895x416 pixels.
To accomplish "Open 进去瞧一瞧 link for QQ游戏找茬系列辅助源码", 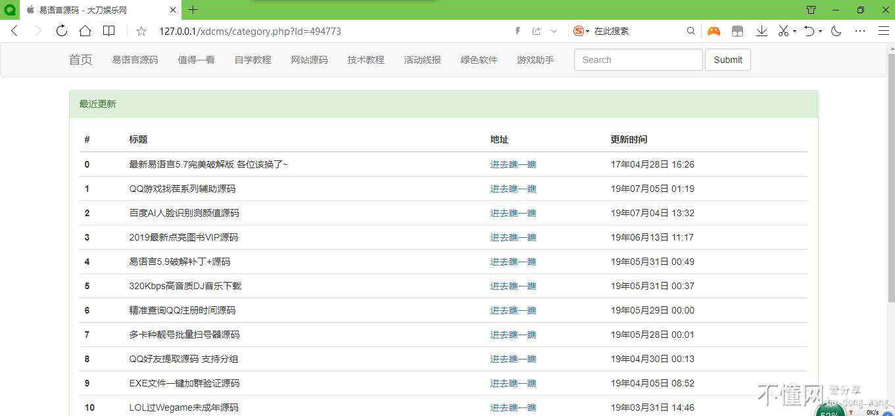I will tap(513, 189).
